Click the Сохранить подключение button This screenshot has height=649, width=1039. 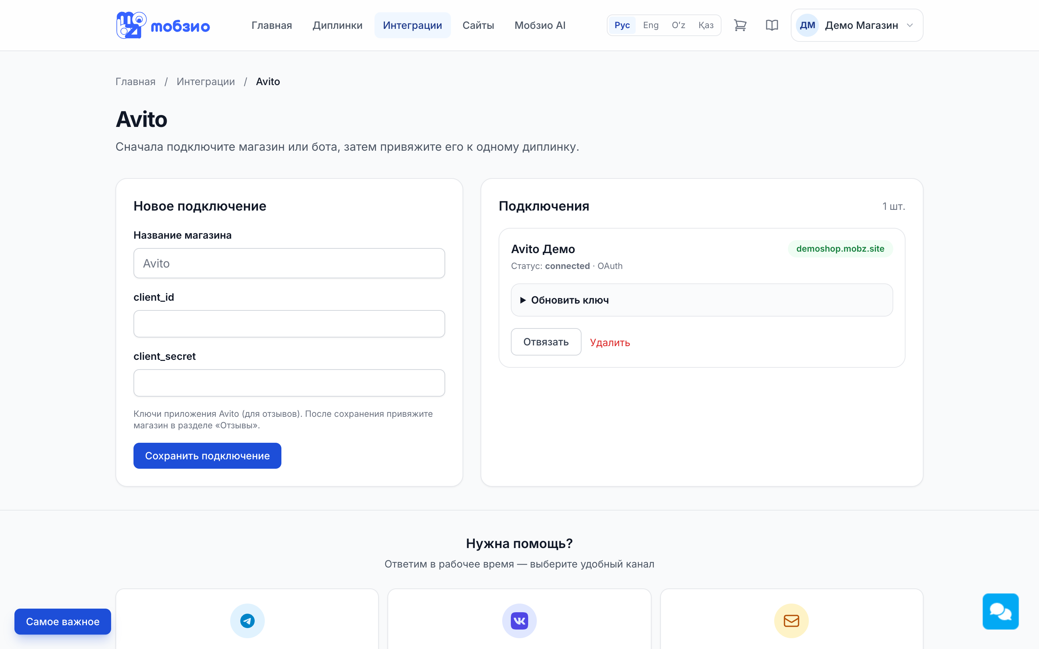click(207, 455)
